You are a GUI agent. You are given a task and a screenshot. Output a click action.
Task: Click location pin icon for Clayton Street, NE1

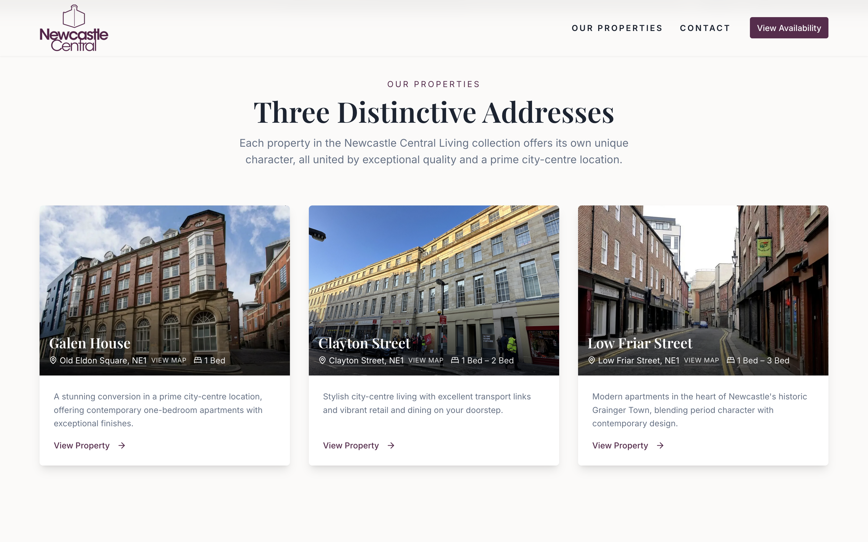[x=322, y=360]
